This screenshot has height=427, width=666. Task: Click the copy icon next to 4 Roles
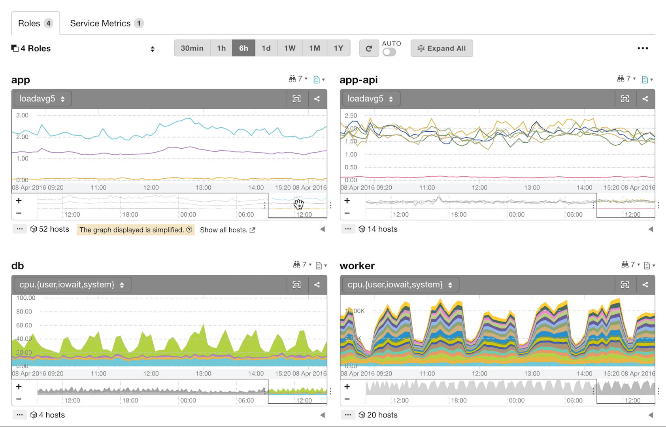tap(15, 48)
